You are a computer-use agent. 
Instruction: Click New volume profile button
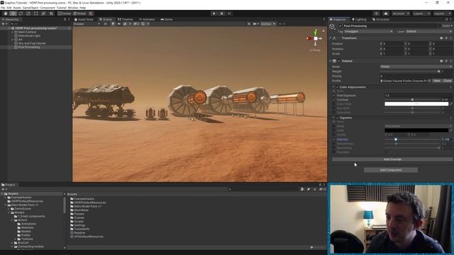(437, 81)
